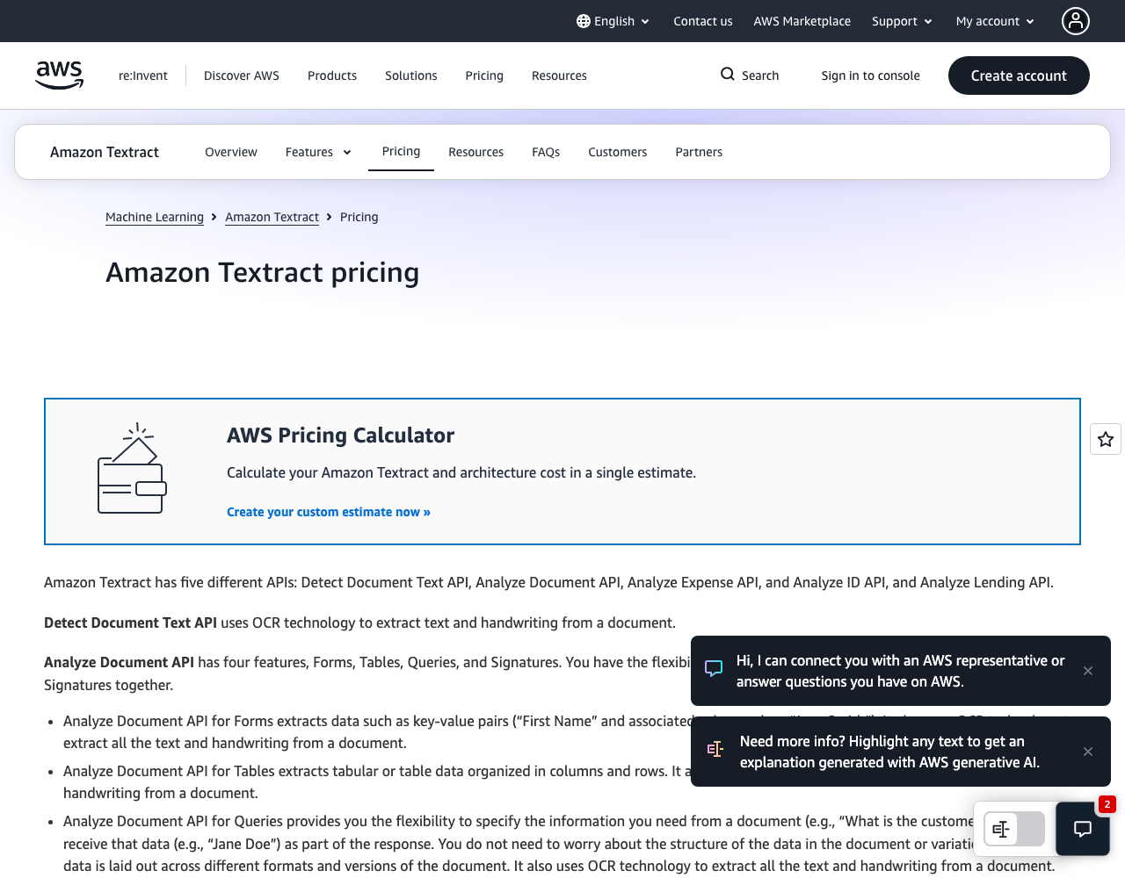
Task: Click the AWS Pricing Calculator heading
Action: tap(341, 435)
